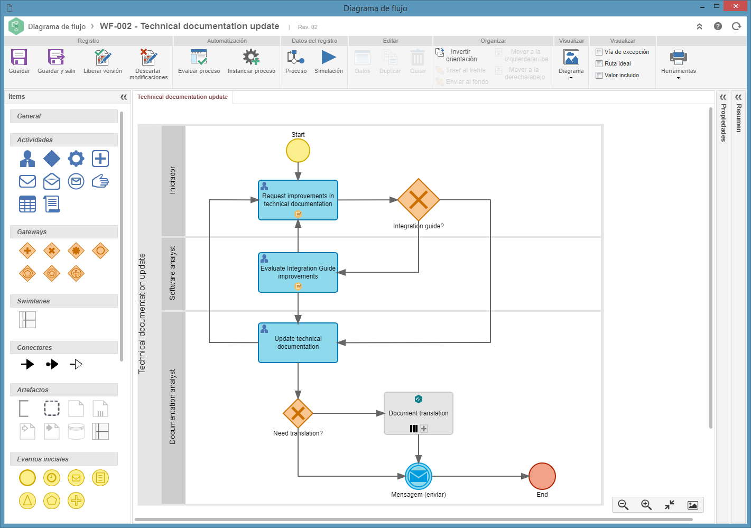This screenshot has height=528, width=751.
Task: Select the parallel gateway plus diamond icon
Action: (27, 251)
